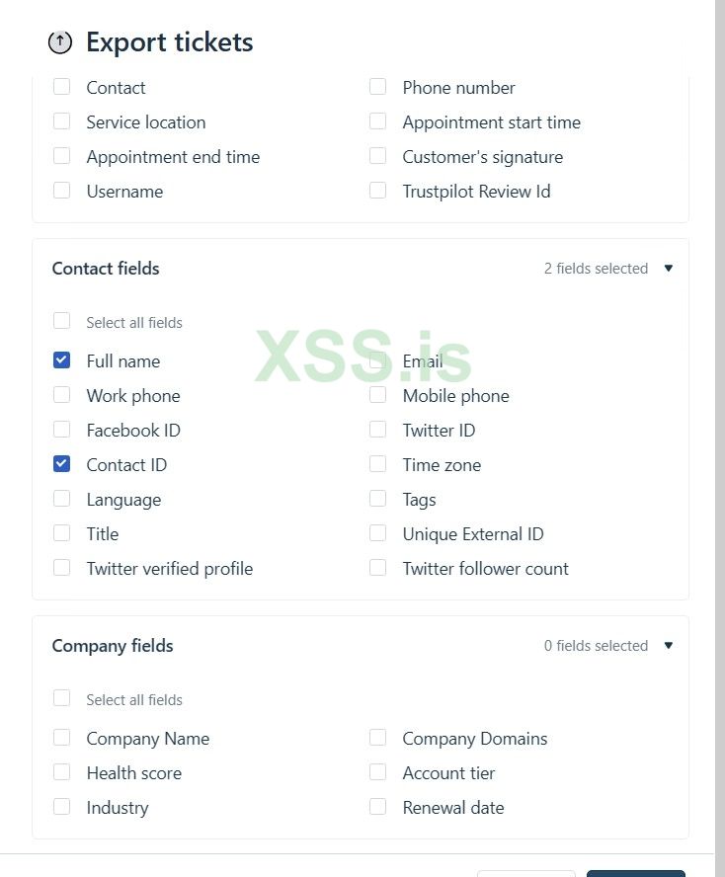The image size is (725, 877).
Task: Select the Twitter verified profile field
Action: point(61,568)
